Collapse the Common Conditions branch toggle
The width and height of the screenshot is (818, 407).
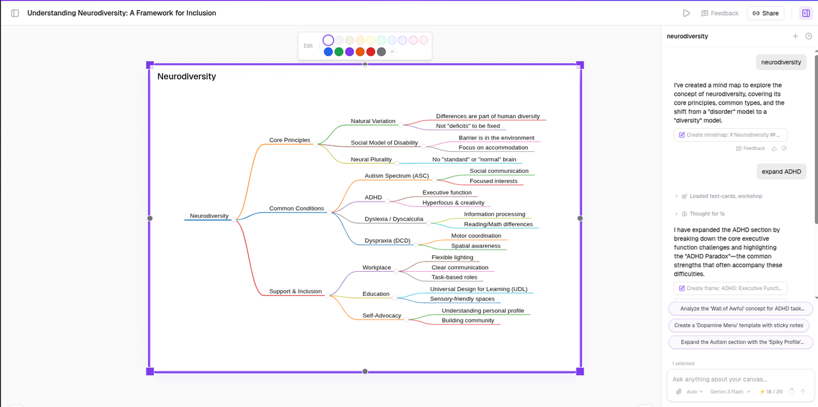pos(330,212)
